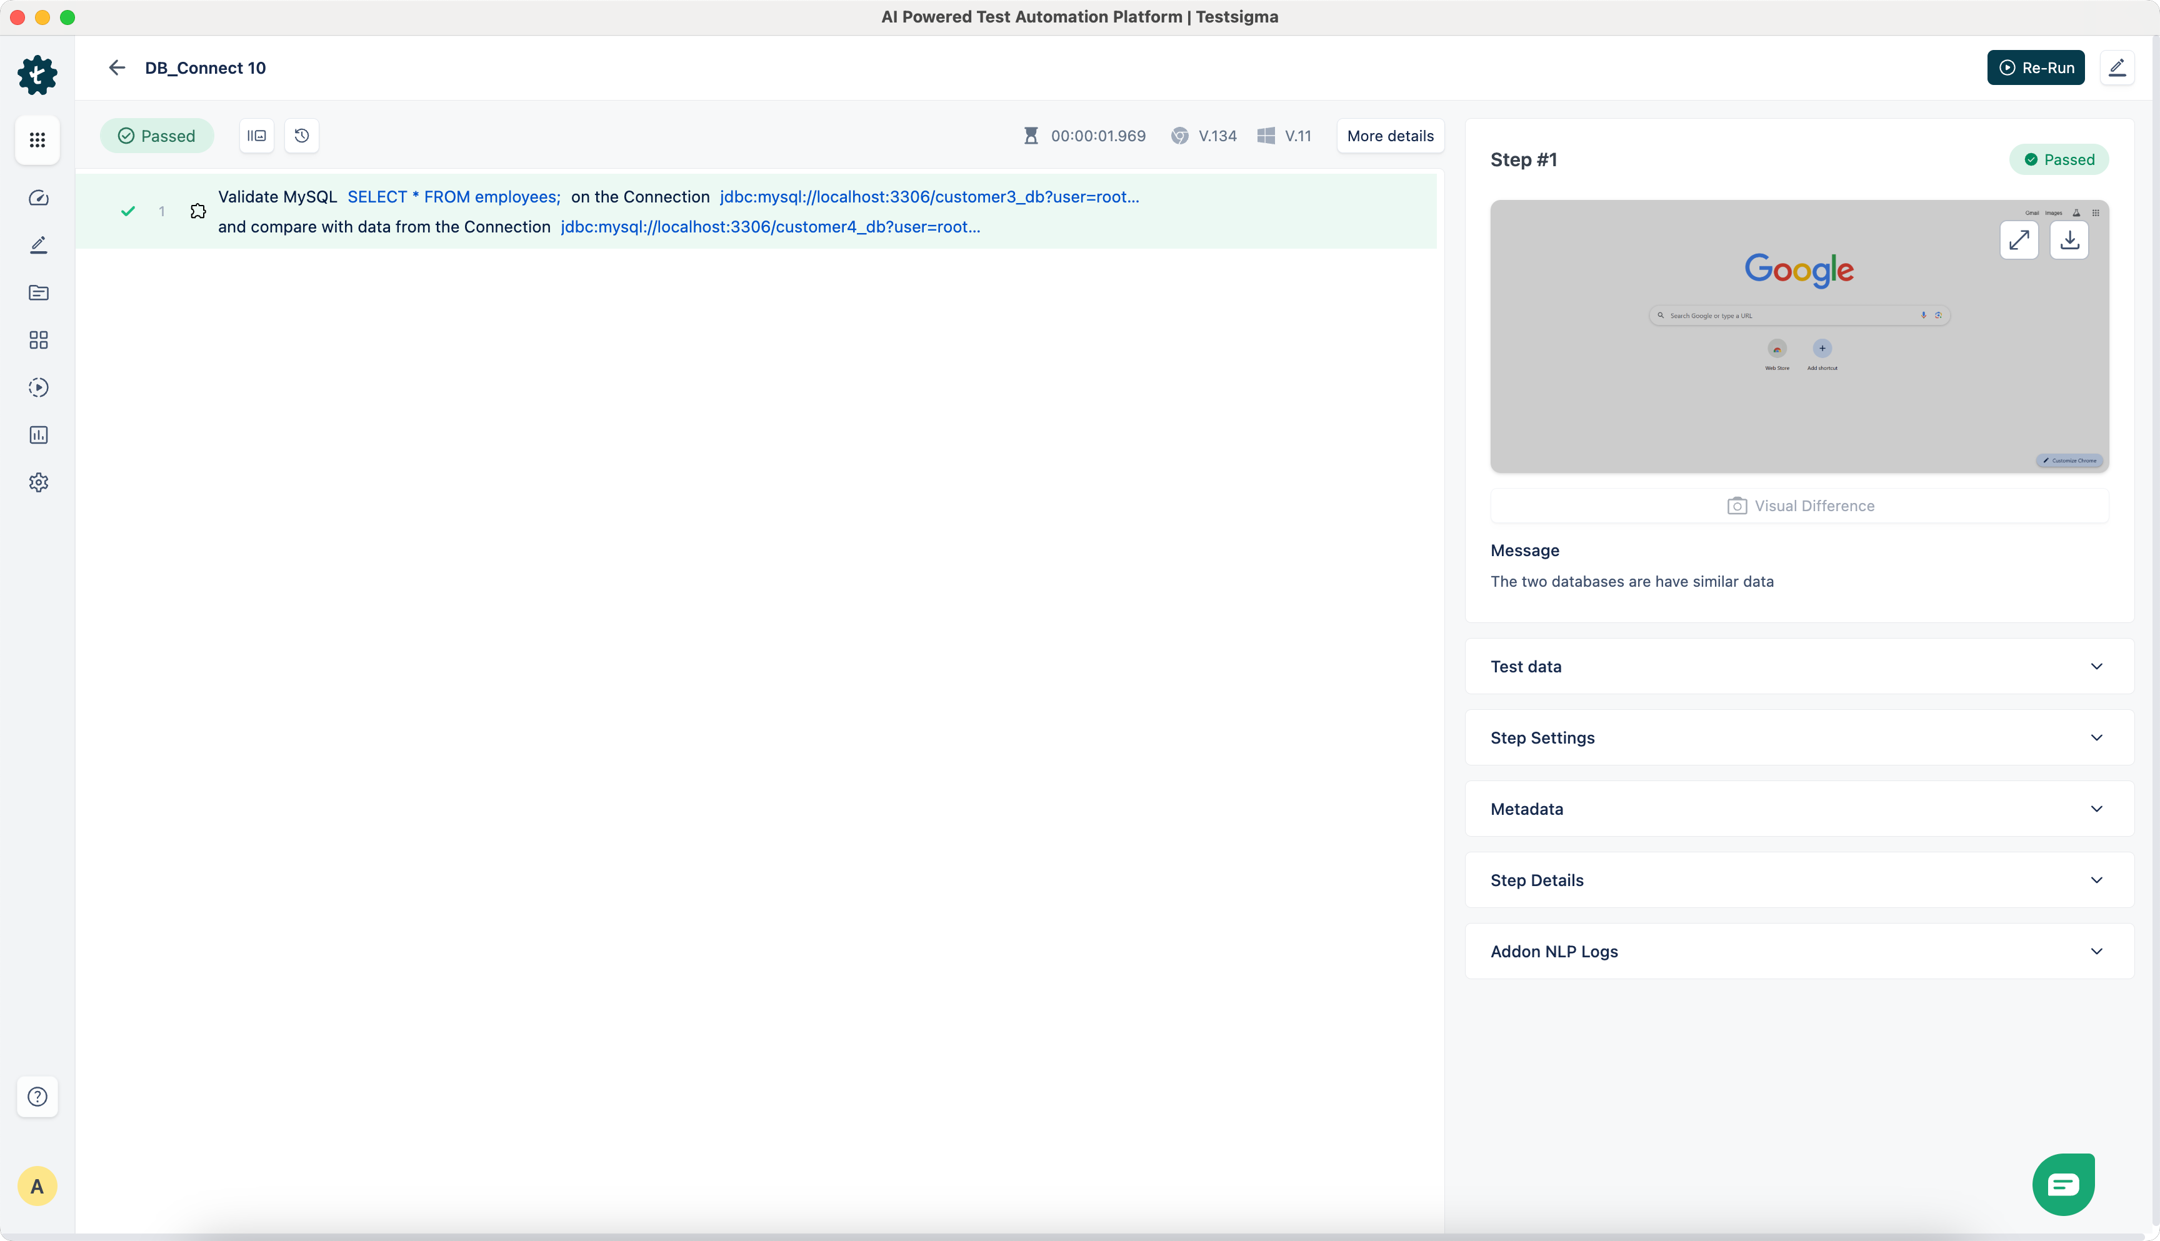Go back using the left arrow
Image resolution: width=2160 pixels, height=1241 pixels.
pos(117,67)
